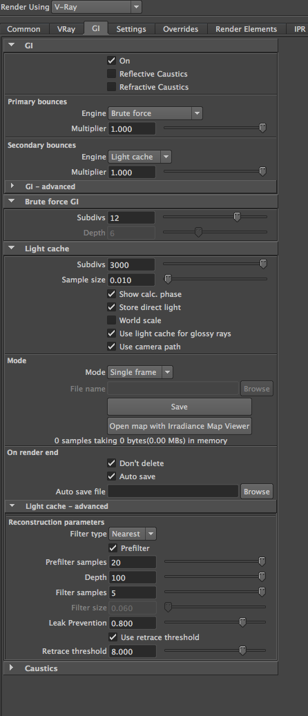The image size is (308, 716).
Task: Click the Prefilter samples slider
Action: point(215,561)
